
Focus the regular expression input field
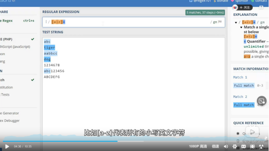coord(134,22)
